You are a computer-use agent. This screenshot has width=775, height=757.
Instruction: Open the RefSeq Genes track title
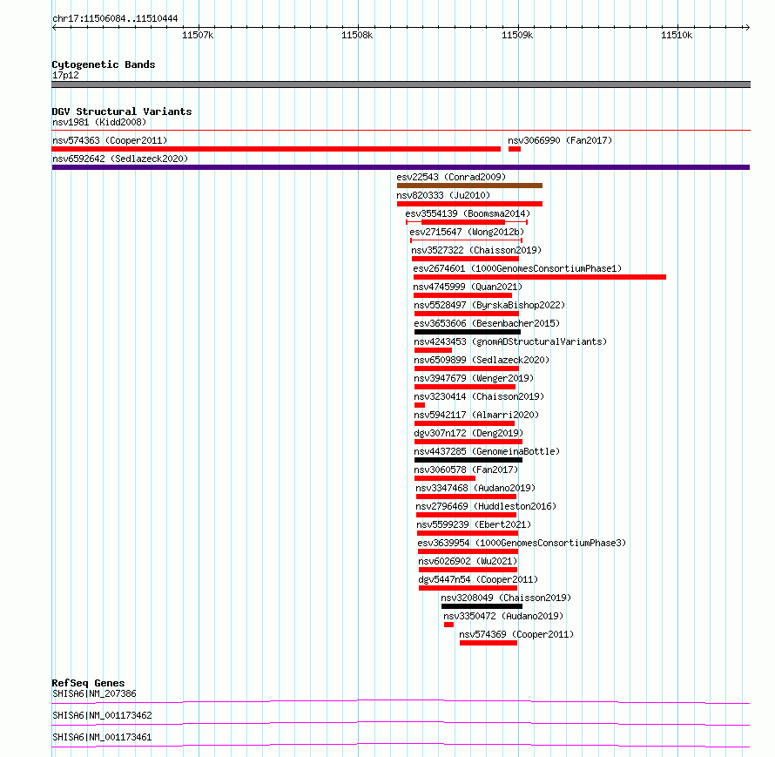[89, 683]
